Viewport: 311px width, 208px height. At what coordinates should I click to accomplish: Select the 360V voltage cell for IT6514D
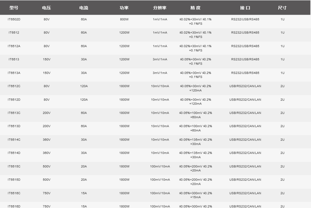coord(46,153)
